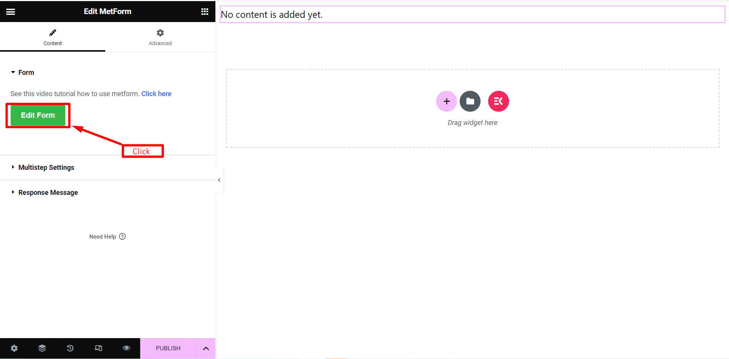Click the PUBLISH button

click(168, 348)
